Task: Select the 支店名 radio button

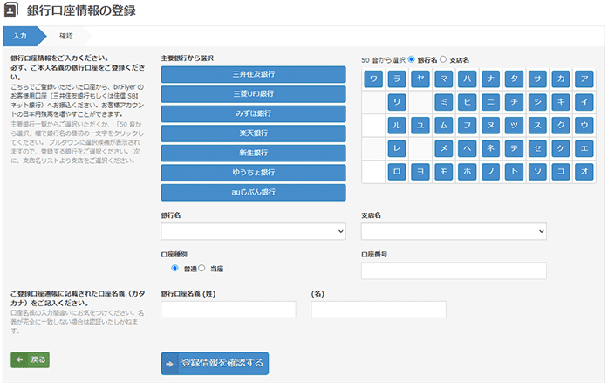Action: (x=443, y=59)
